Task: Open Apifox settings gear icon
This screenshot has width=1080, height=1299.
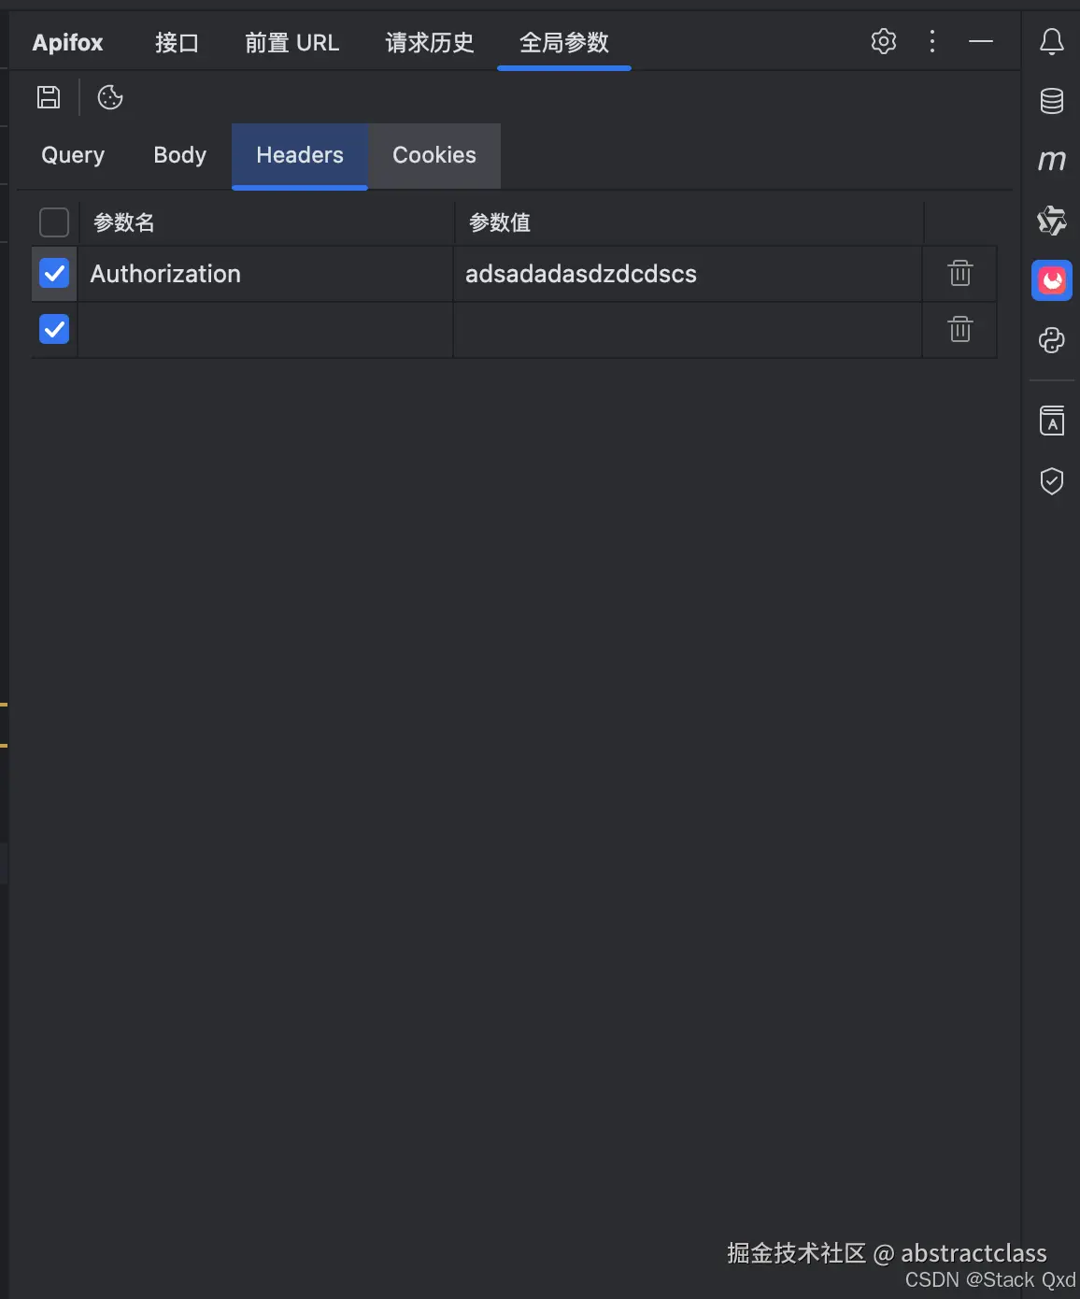Action: 883,41
